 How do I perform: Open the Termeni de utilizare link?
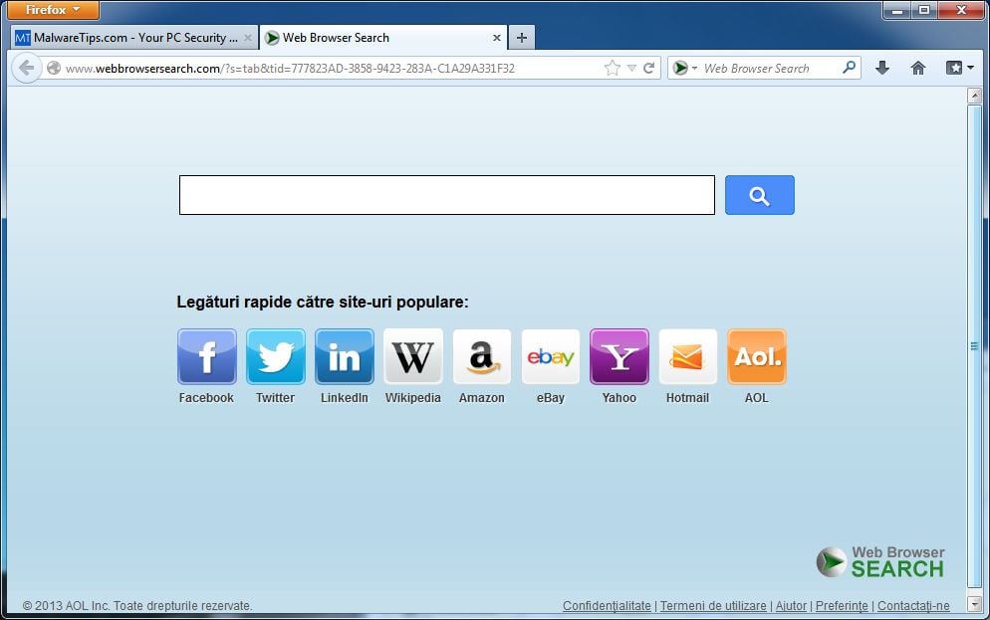point(713,605)
